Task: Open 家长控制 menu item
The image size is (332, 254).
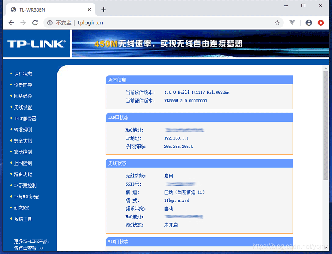Action: tap(23, 152)
